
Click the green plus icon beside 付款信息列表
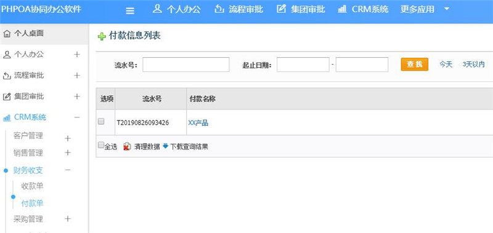point(102,37)
